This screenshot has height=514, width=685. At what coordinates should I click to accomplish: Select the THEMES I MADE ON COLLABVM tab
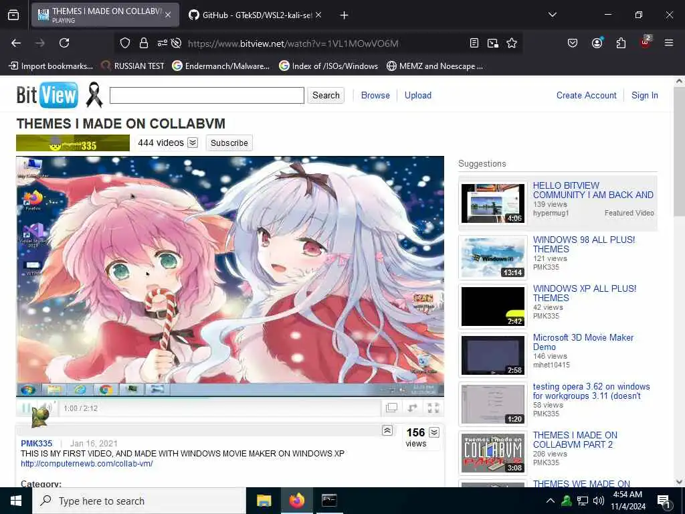(x=105, y=15)
